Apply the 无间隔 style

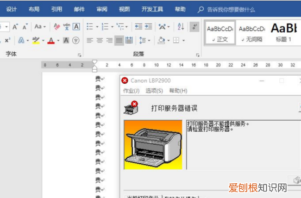[x=252, y=33]
